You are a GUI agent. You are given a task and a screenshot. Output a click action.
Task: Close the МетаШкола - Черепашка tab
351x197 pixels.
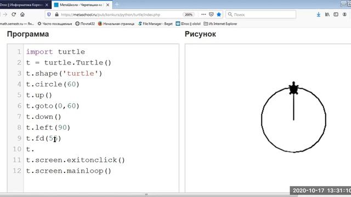pos(107,5)
